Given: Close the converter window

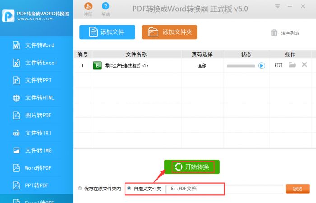Looking at the screenshot, I should [x=303, y=6].
